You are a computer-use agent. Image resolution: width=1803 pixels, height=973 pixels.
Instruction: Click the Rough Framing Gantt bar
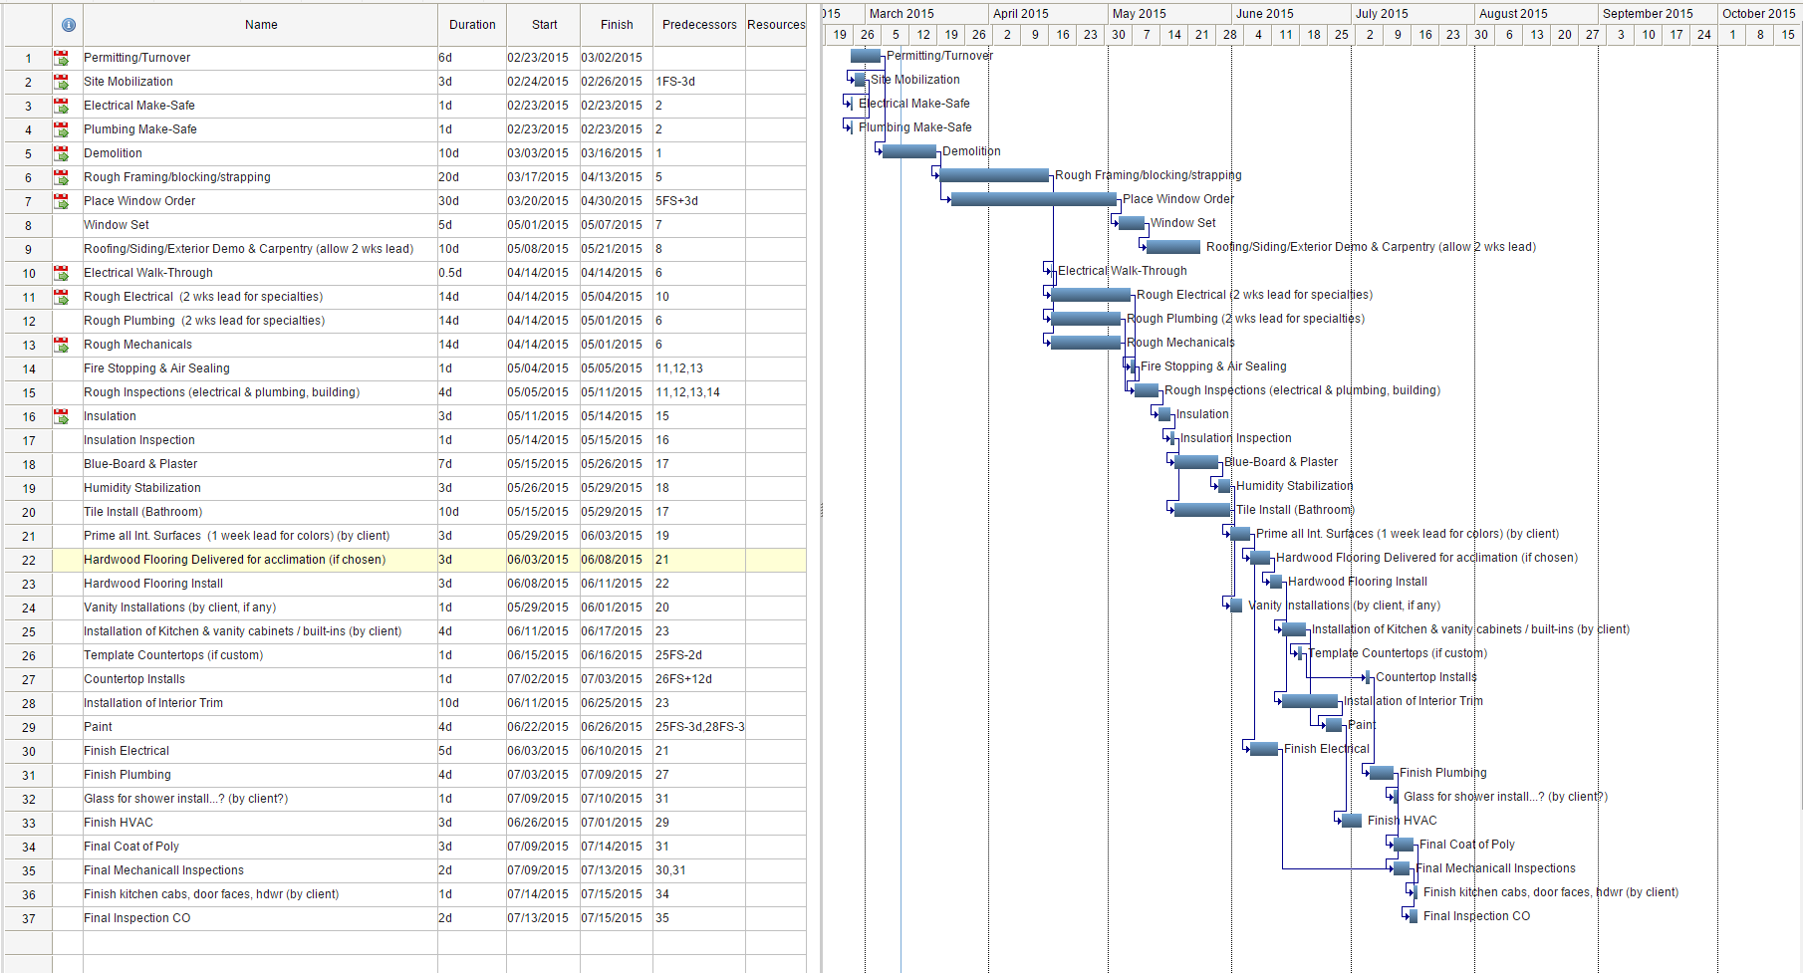pos(994,175)
